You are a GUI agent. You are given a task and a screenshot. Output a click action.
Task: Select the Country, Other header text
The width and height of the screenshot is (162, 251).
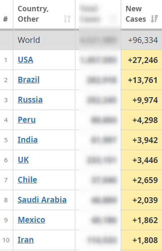(x=33, y=14)
